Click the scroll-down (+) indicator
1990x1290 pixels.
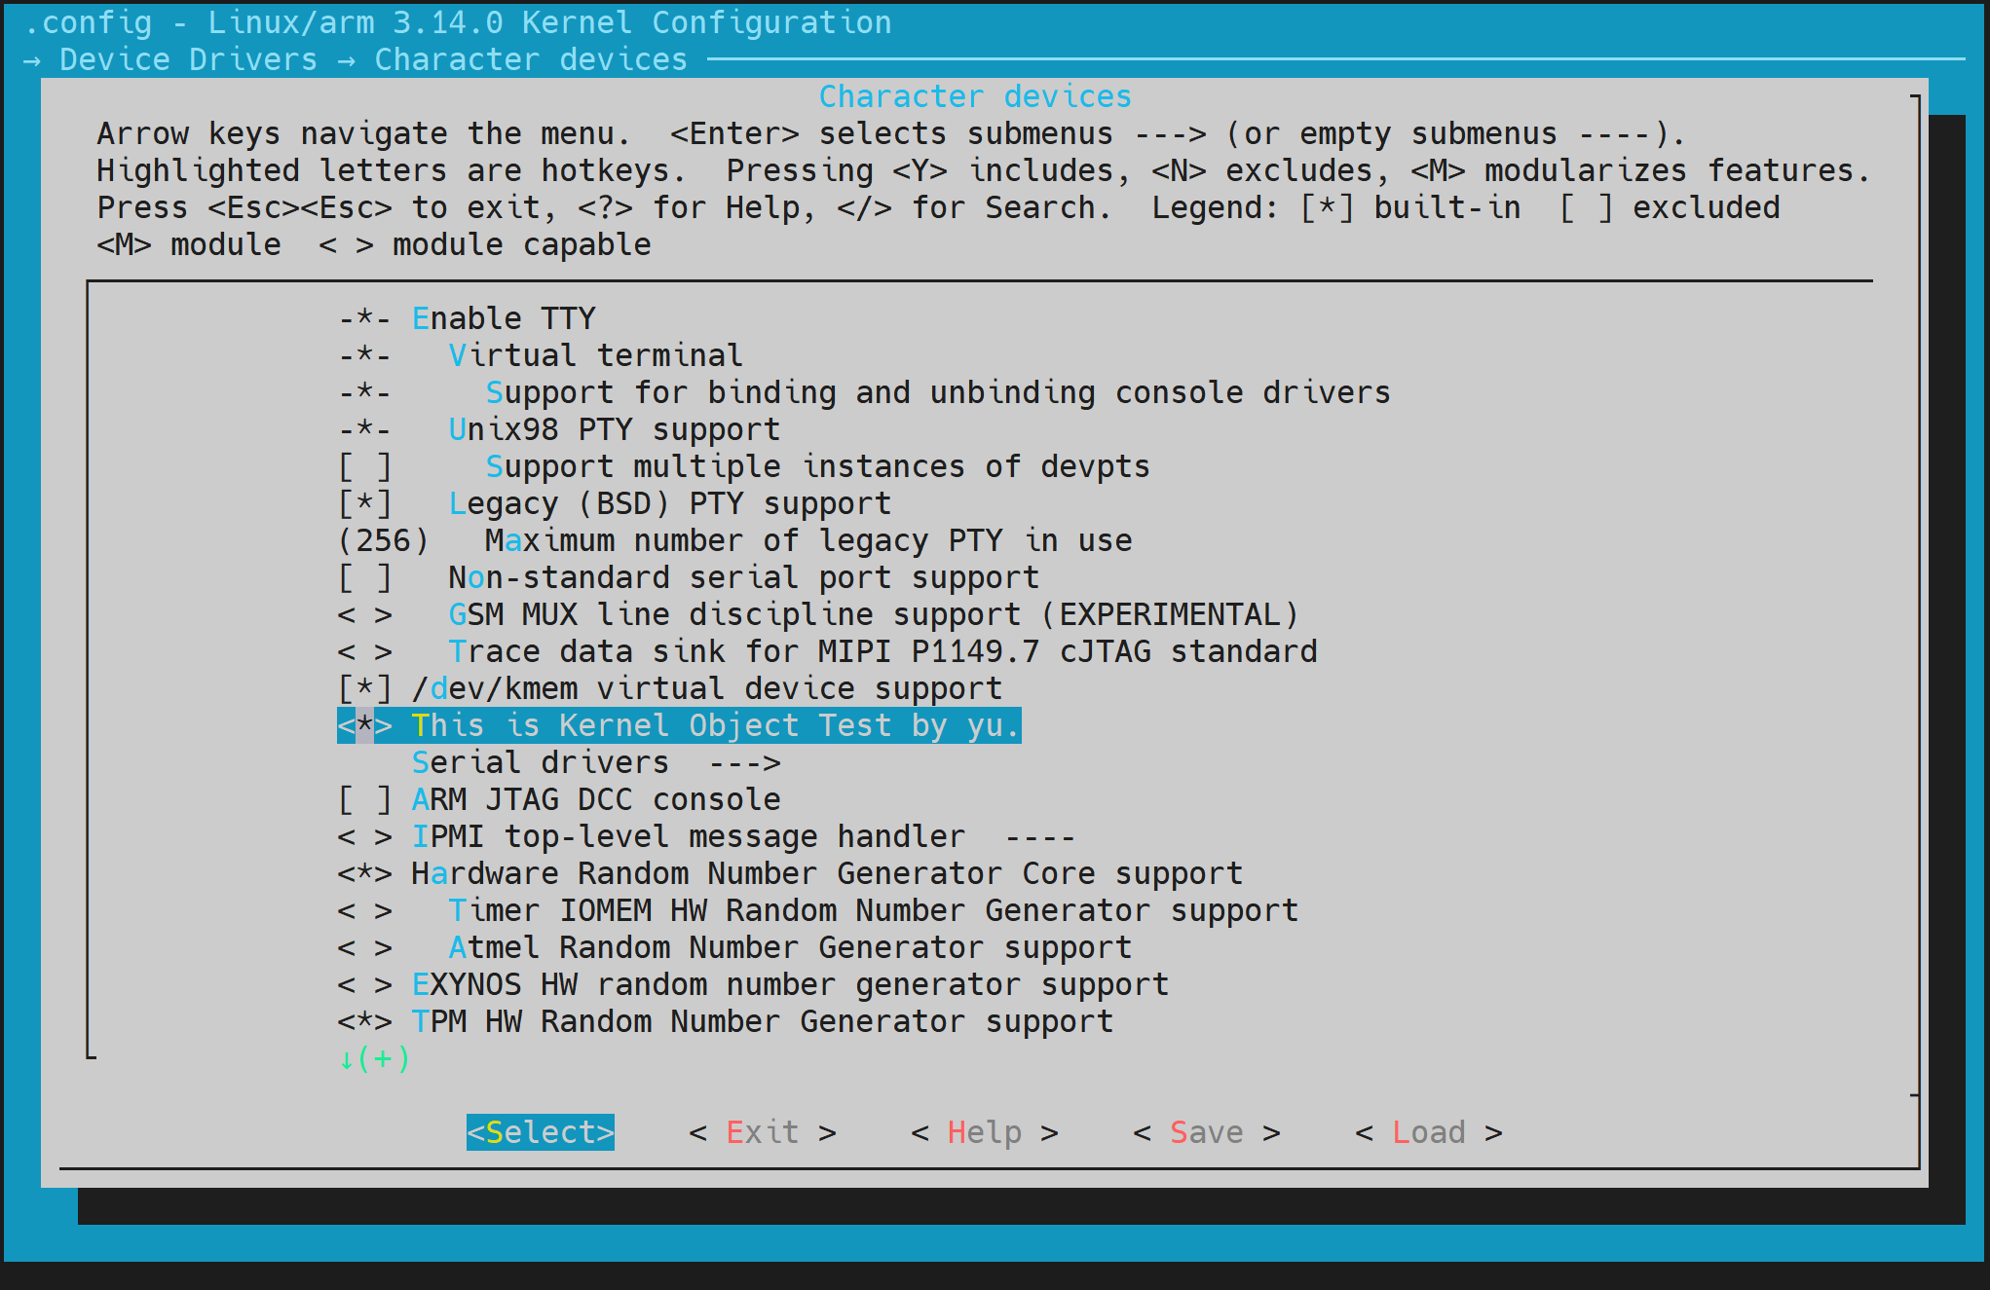tap(375, 1058)
